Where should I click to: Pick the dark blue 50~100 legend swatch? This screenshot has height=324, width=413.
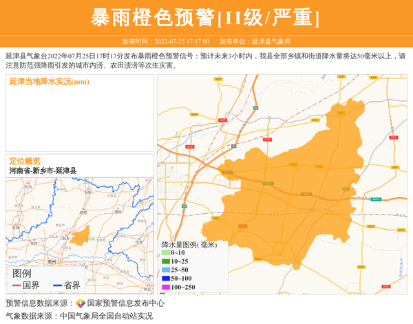pos(165,278)
